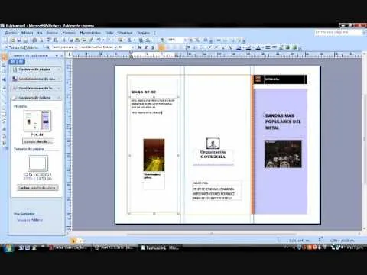Expand the Combinaciones de colores section
Screen dimensions: 367x275
[37, 79]
